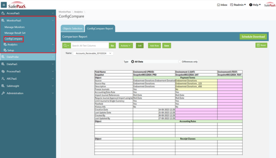Click the Environment3 (TEST) column header
The width and height of the screenshot is (276, 158).
(230, 72)
